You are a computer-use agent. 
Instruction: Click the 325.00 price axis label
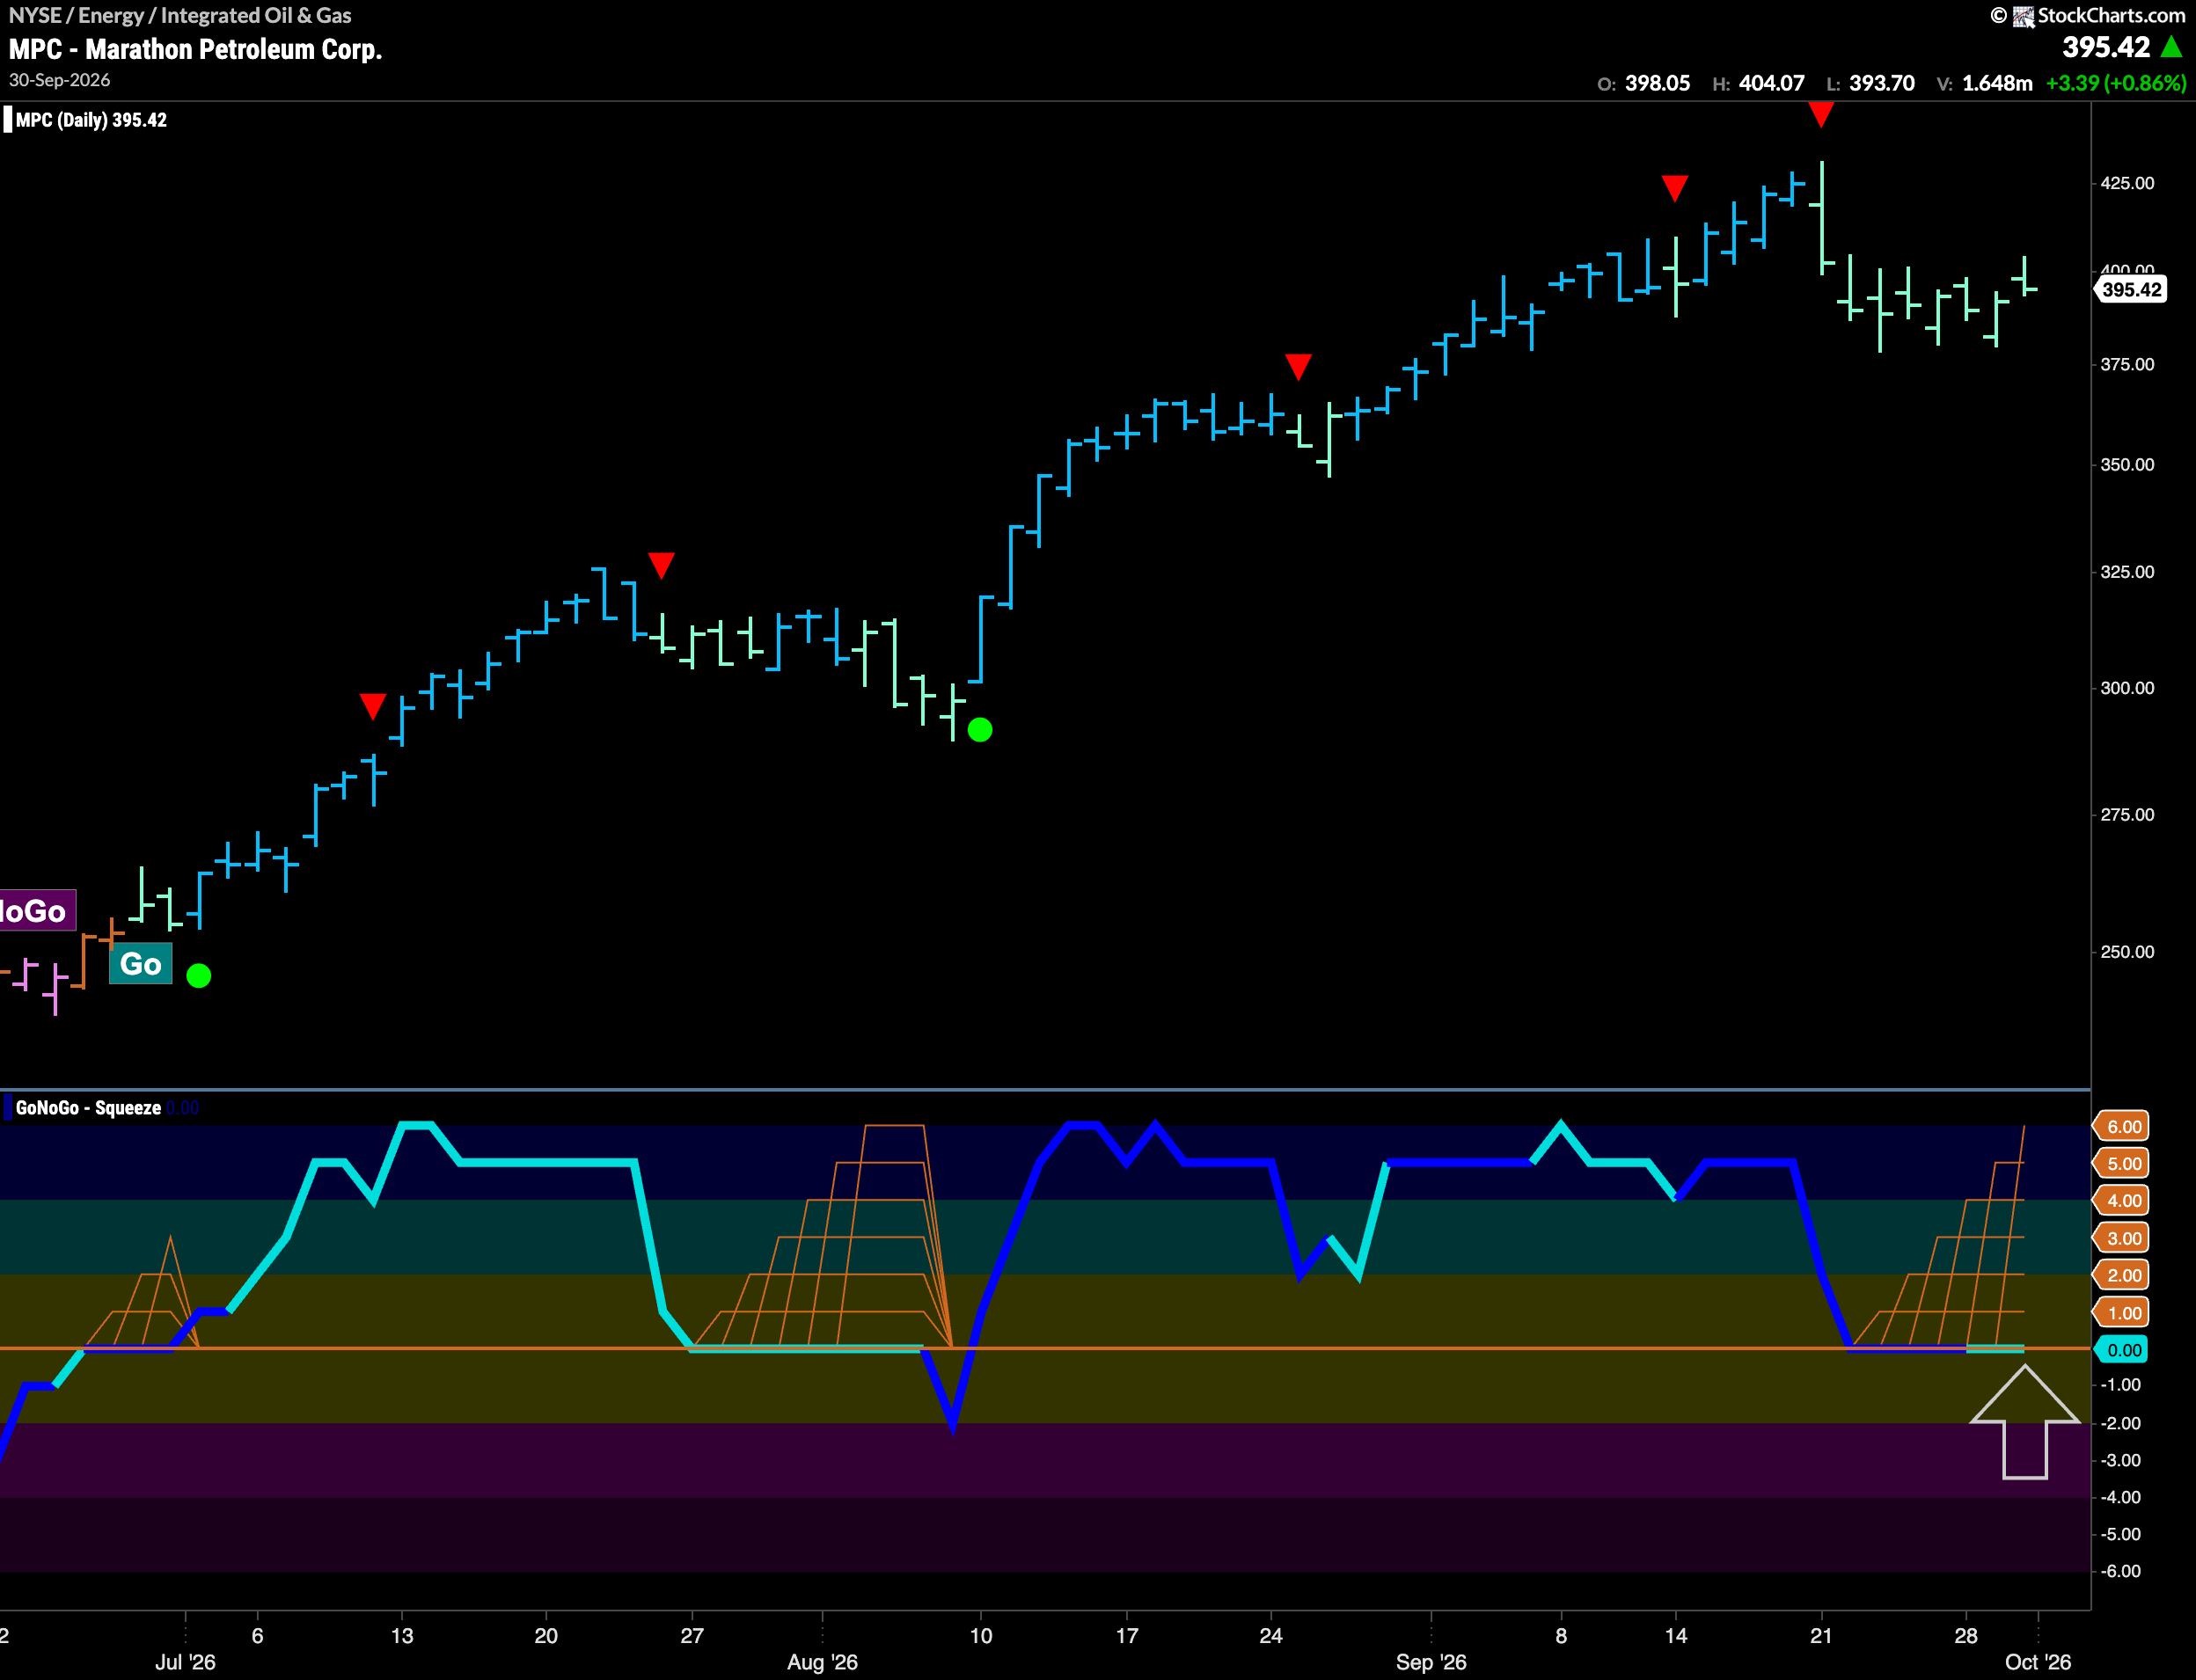pos(2127,572)
